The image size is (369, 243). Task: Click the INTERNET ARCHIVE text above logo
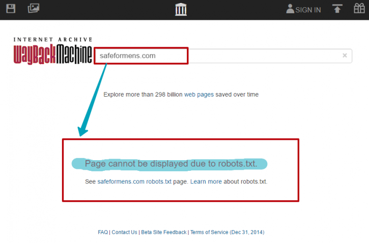tap(53, 40)
